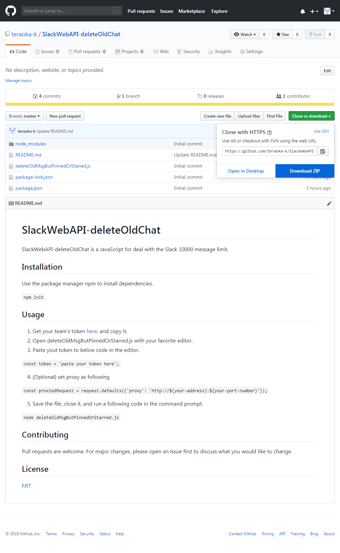The height and width of the screenshot is (553, 340).
Task: Edit README with the pencil icon
Action: pos(329,203)
